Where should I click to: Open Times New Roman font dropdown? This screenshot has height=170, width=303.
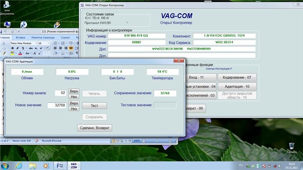point(36,43)
